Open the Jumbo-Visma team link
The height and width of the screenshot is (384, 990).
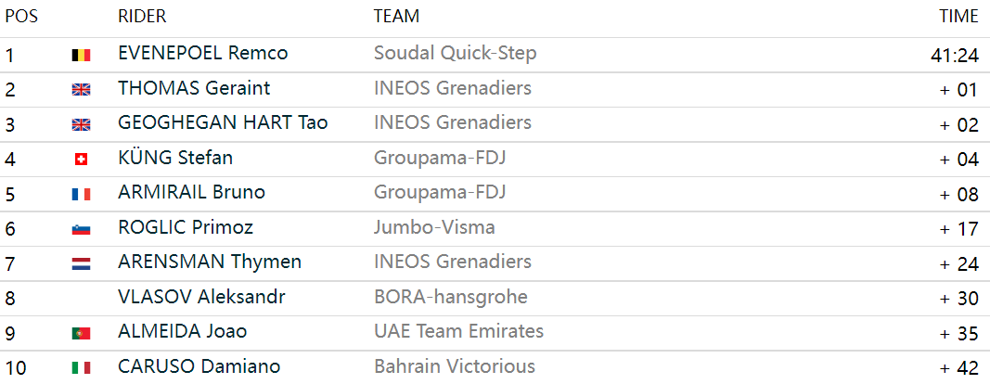click(434, 226)
